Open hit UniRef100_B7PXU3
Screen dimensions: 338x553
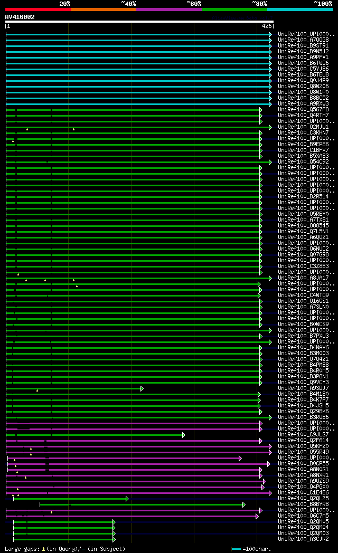coord(303,336)
